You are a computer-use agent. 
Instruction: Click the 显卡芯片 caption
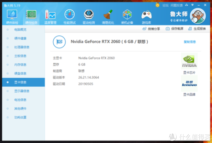click(189, 73)
